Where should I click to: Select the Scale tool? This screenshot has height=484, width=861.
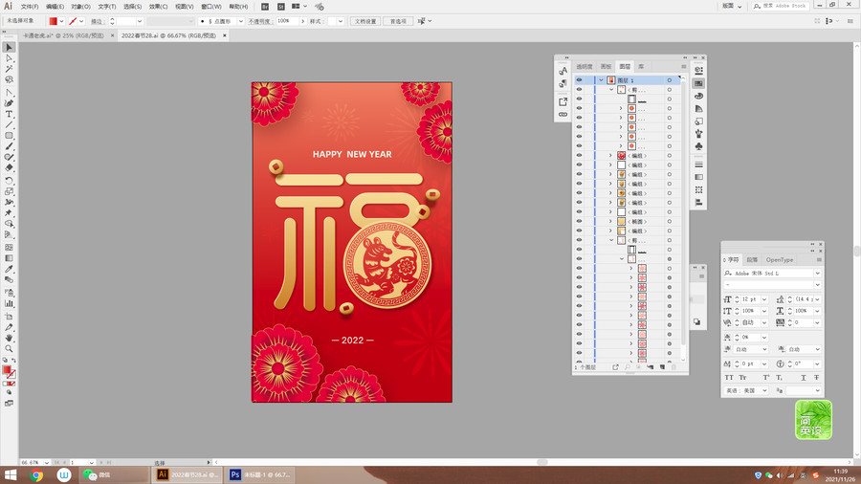[9, 191]
